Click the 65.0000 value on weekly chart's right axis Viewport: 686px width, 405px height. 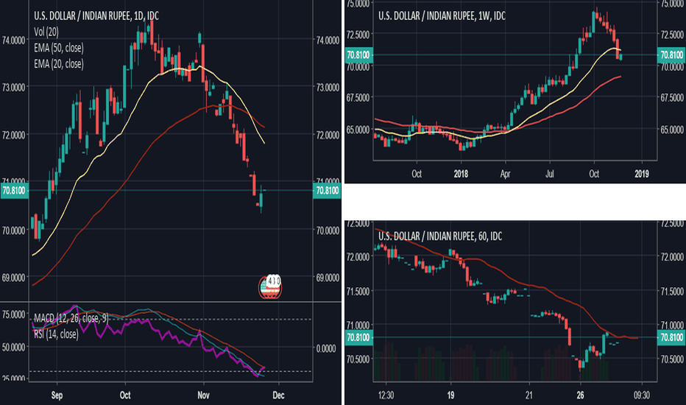(x=673, y=130)
